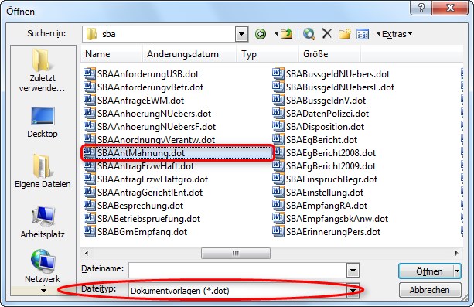Select SBAAnforderungvBetr.dot file
The image size is (474, 307).
click(144, 87)
